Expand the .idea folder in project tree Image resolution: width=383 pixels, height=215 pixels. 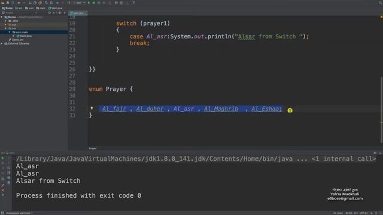[x=5, y=21]
